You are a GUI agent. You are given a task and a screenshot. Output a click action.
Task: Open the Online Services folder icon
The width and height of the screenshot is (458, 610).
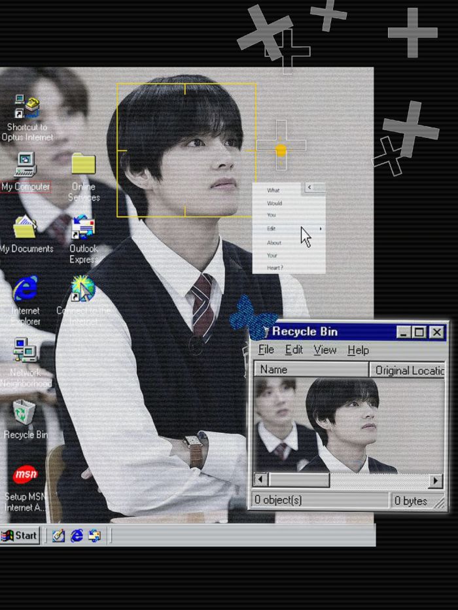pos(83,163)
